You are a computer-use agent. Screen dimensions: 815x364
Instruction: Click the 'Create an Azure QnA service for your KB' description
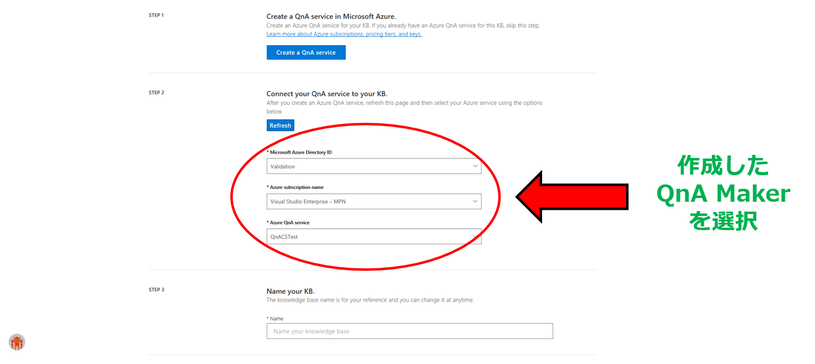coord(403,25)
